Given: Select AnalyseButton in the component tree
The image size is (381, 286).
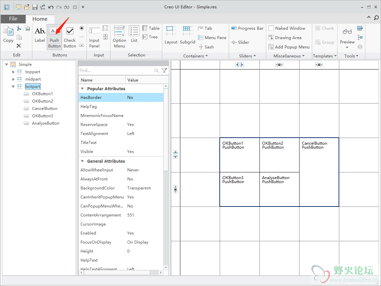Looking at the screenshot, I should pyautogui.click(x=46, y=123).
